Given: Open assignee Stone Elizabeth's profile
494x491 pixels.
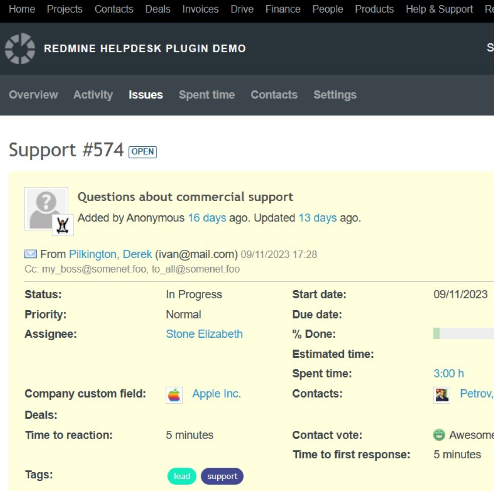Looking at the screenshot, I should [204, 334].
